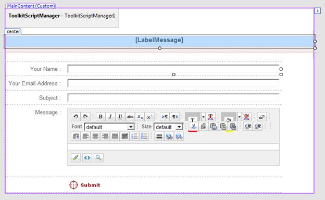This screenshot has height=200, width=325.
Task: Remove text alignment
Action: pyautogui.click(x=124, y=136)
